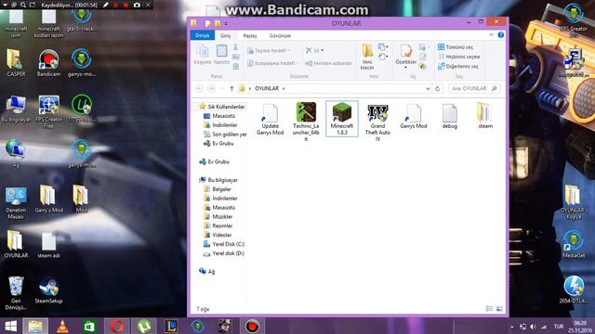Click Tümünü seç in the ribbon
Image resolution: width=595 pixels, height=334 pixels.
pyautogui.click(x=456, y=47)
